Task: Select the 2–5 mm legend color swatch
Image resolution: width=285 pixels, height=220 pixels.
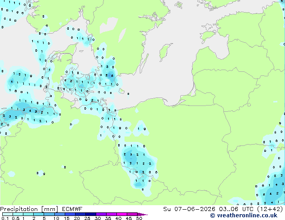Action: click(39, 214)
